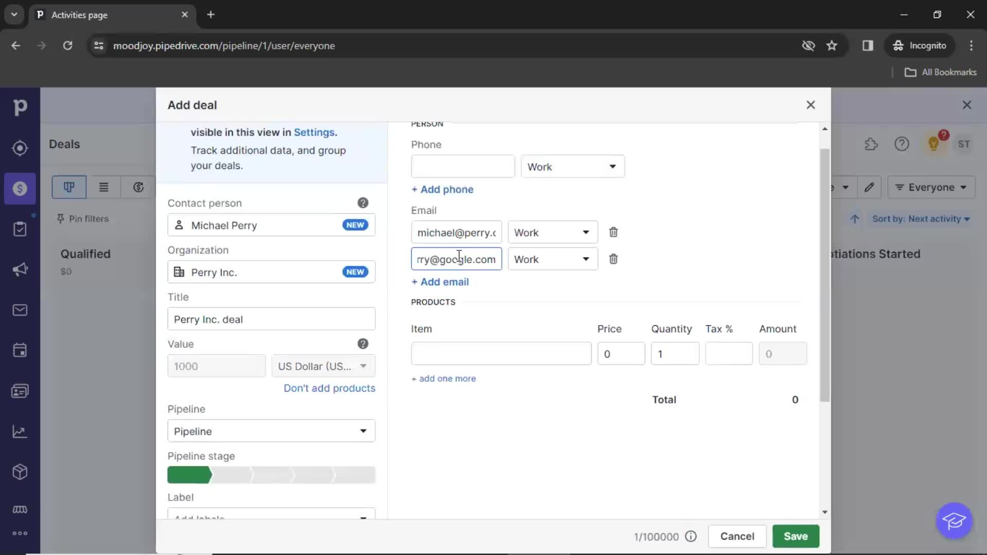Select the Deals icon in left sidebar
The height and width of the screenshot is (555, 987).
21,189
